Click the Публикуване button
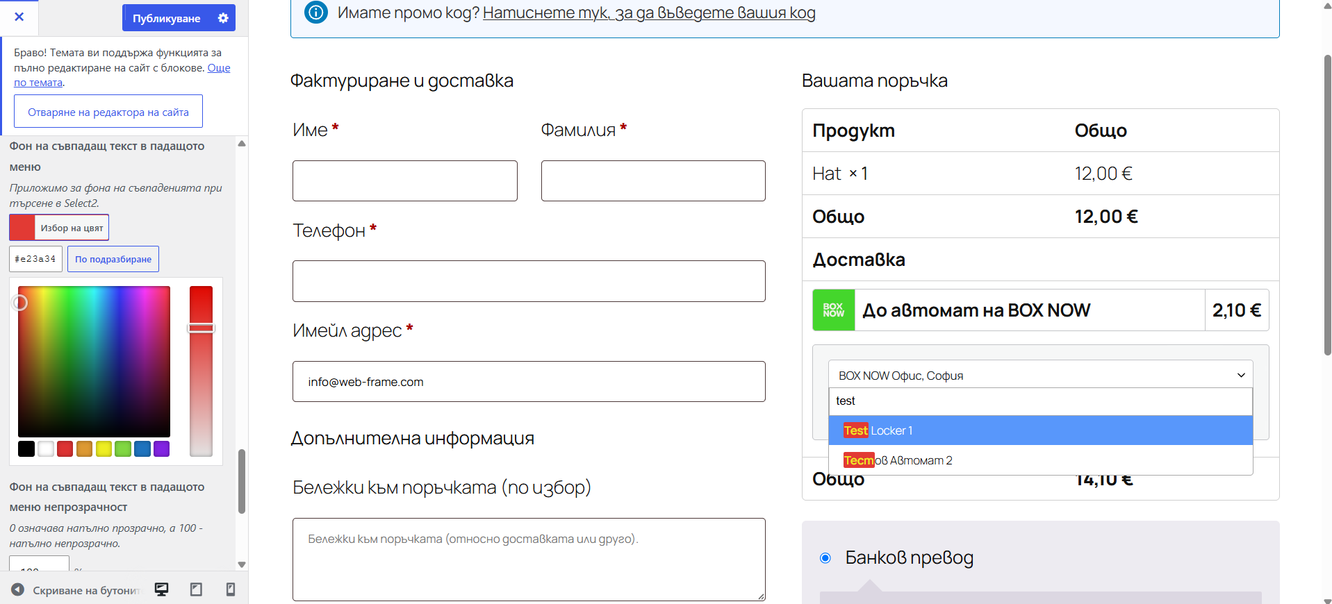This screenshot has height=604, width=1332. click(167, 18)
